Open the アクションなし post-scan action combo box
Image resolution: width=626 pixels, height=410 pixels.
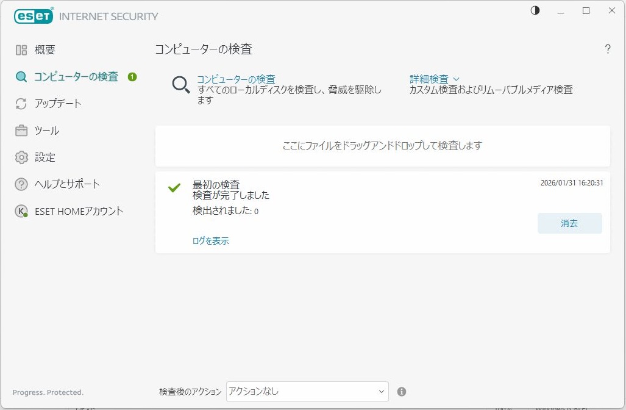click(307, 392)
